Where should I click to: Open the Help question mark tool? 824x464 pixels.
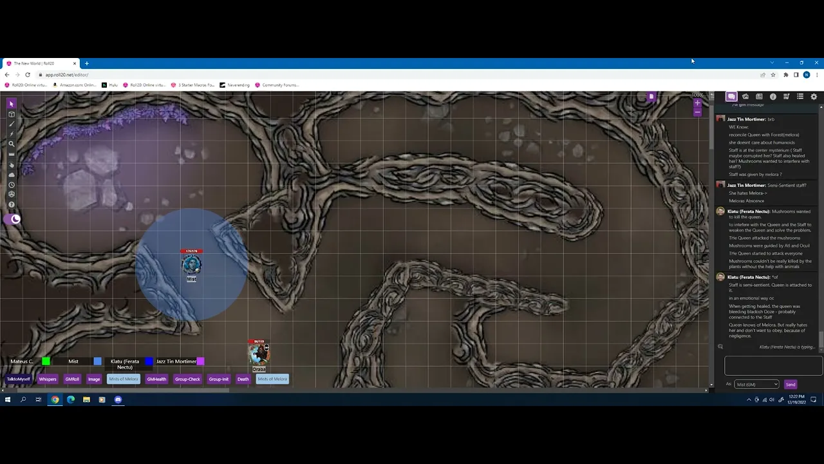pyautogui.click(x=12, y=205)
